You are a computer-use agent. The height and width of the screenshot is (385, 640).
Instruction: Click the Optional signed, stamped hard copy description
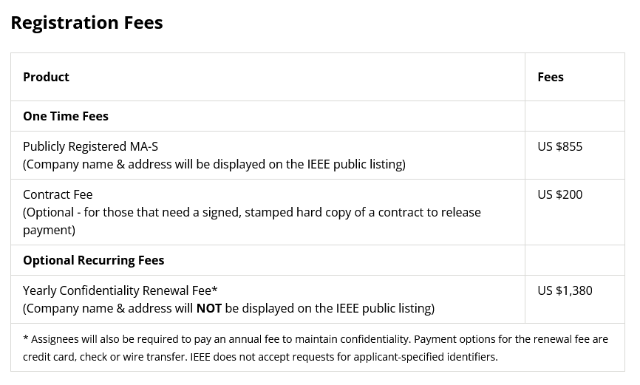tap(251, 212)
